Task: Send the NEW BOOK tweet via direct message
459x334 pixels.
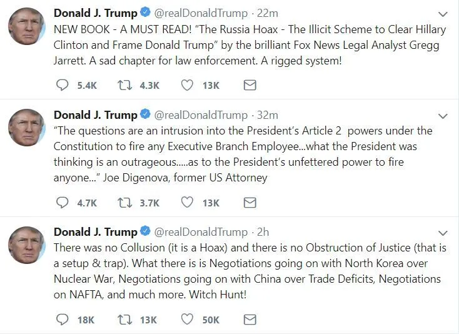Action: (250, 85)
